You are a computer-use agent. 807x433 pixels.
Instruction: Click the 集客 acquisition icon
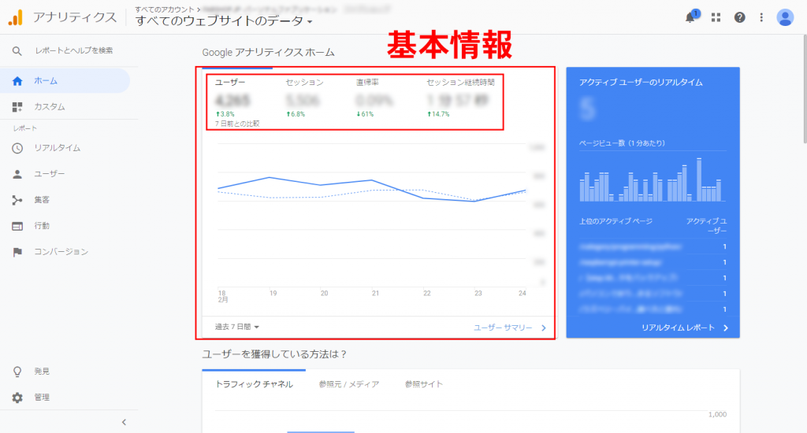coord(17,200)
